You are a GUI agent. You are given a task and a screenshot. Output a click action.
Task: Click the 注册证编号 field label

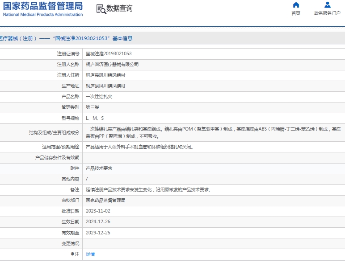[x=68, y=53]
